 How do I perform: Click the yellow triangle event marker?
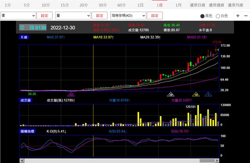tap(196, 94)
